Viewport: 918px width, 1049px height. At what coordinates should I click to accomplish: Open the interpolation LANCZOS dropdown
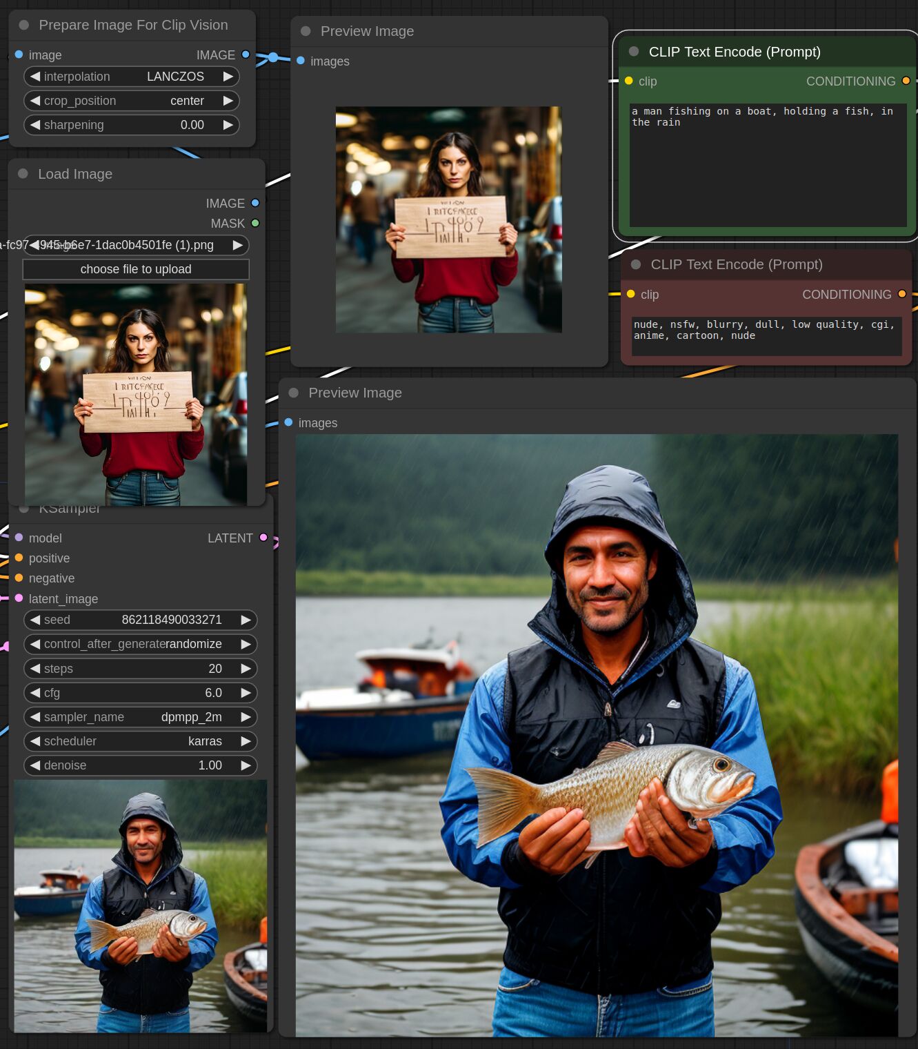click(x=131, y=77)
